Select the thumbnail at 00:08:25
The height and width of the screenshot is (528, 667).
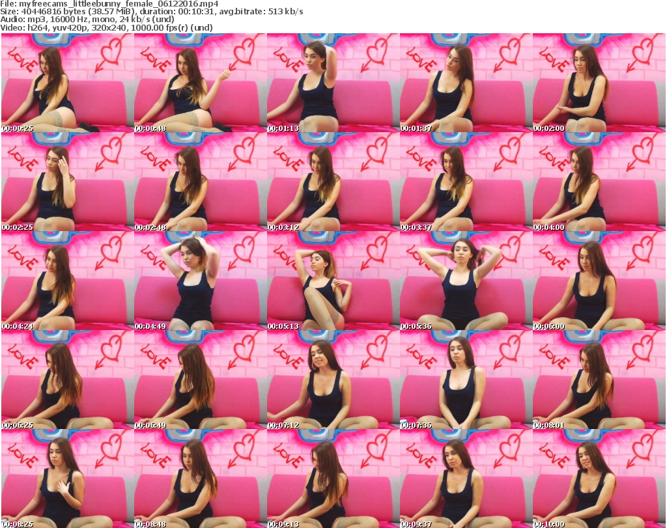[x=68, y=479]
